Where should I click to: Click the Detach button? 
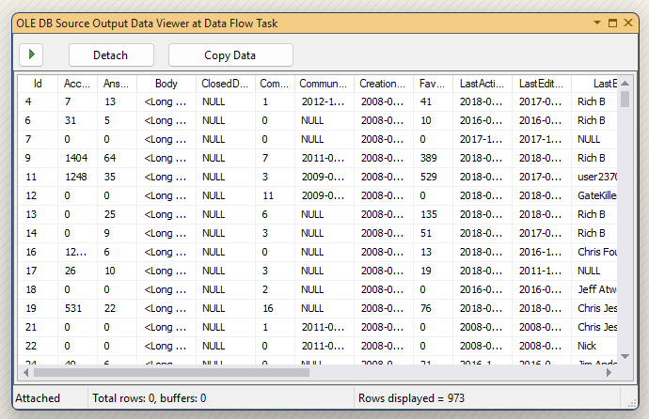[111, 54]
